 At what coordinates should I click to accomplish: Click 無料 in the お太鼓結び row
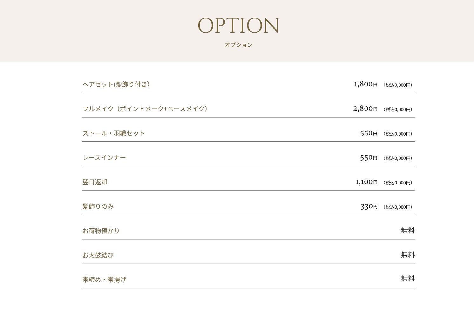(x=408, y=255)
